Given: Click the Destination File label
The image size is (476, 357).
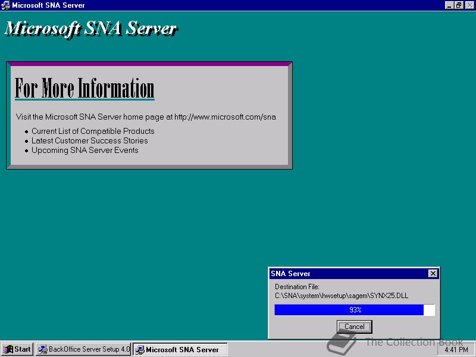Looking at the screenshot, I should 297,287.
